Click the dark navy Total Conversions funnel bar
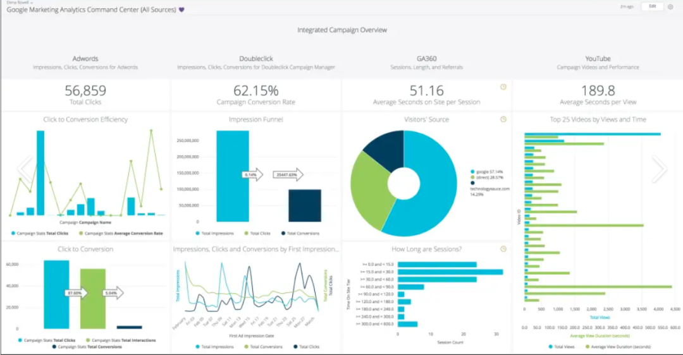Screen dimensions: 683x355 click(305, 206)
